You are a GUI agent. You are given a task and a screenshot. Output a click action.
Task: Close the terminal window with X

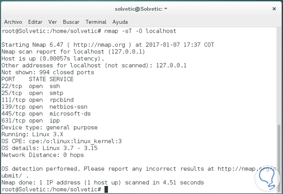point(274,9)
